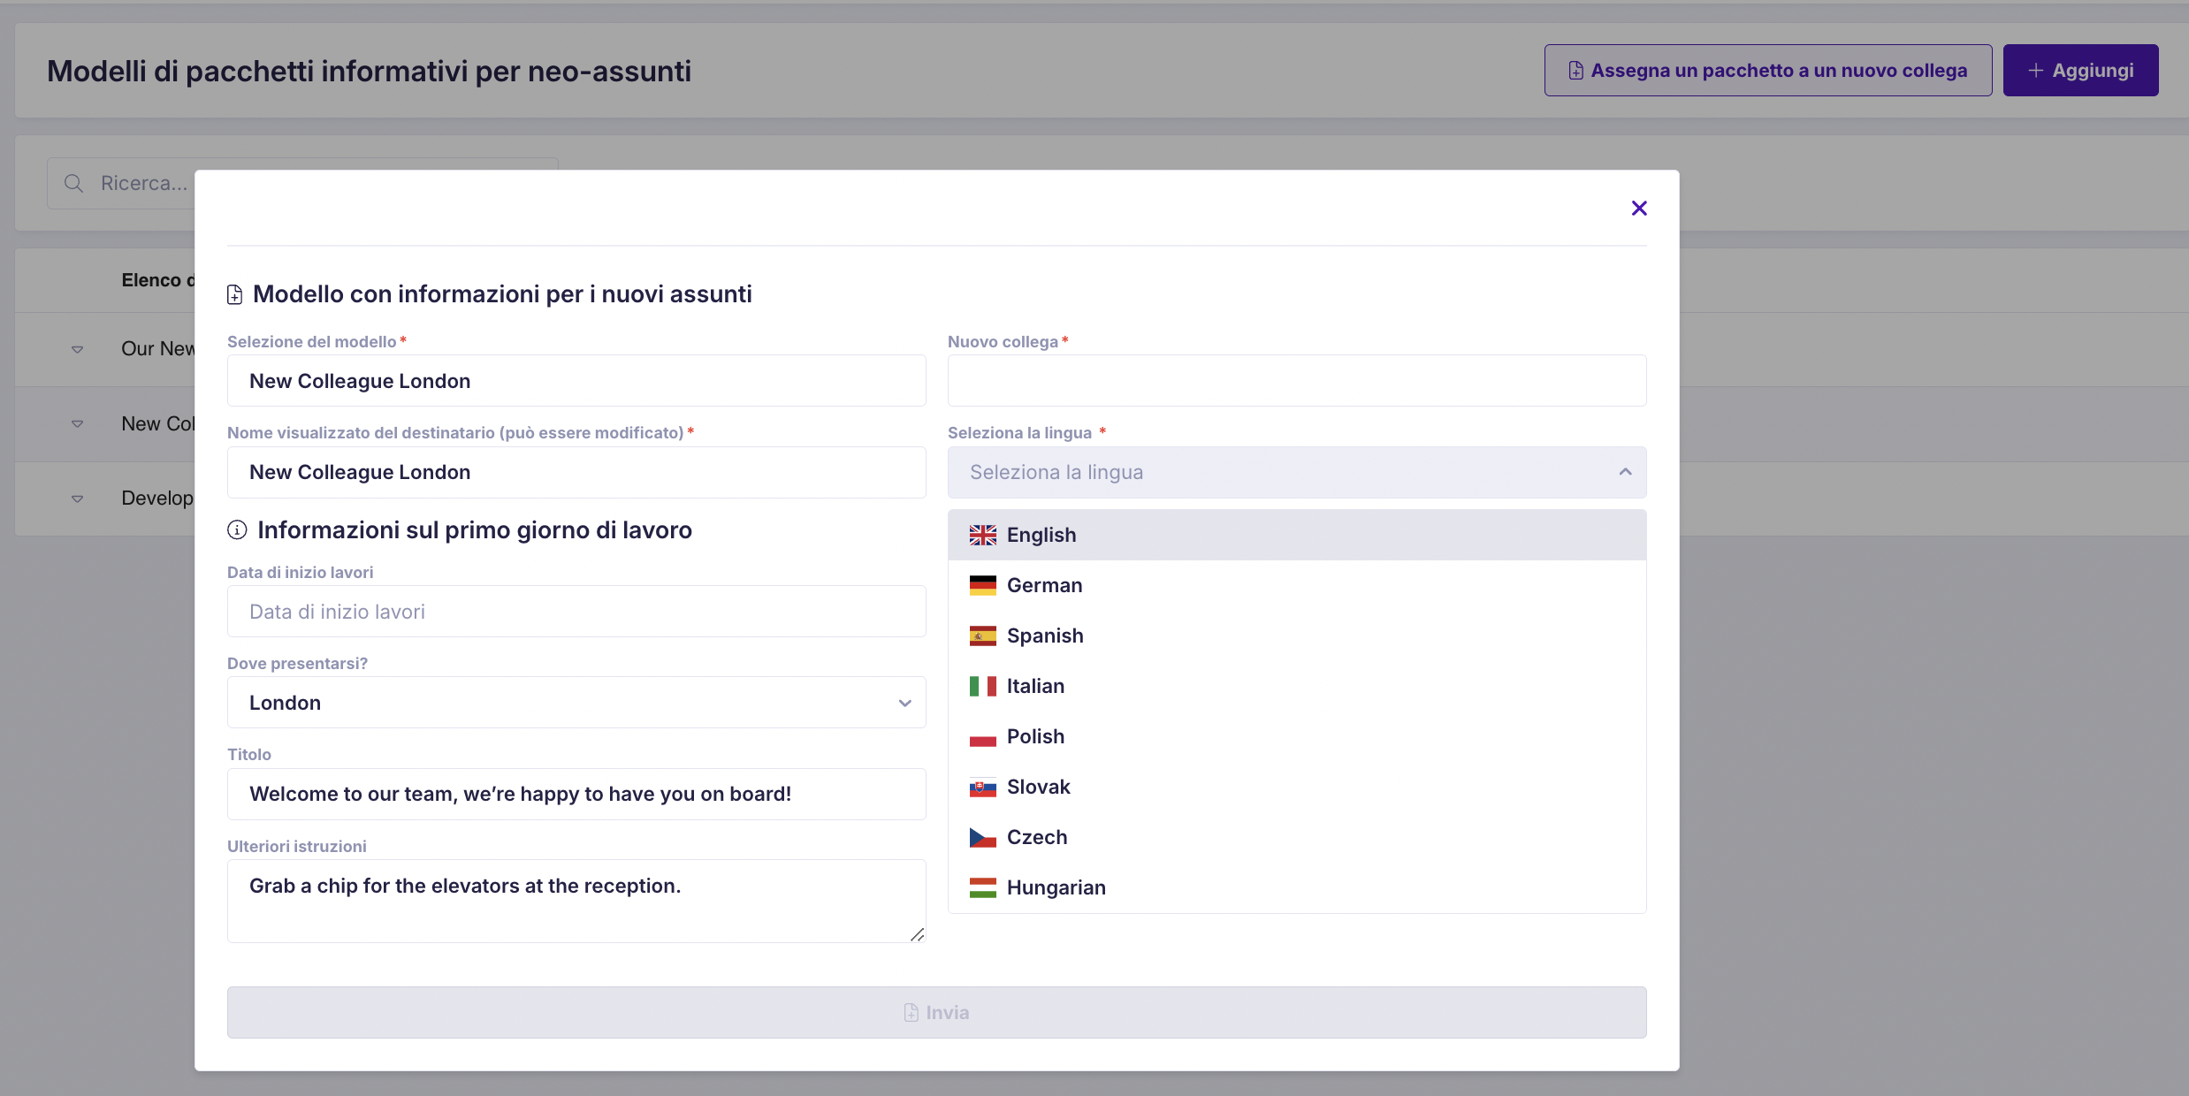Image resolution: width=2189 pixels, height=1096 pixels.
Task: Open the Dove presentarsi London dropdown
Action: point(576,703)
